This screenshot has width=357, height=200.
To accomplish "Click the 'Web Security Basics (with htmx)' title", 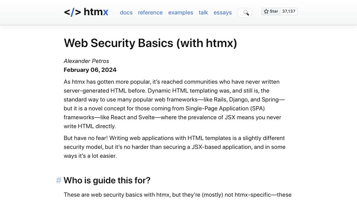I will pyautogui.click(x=150, y=43).
